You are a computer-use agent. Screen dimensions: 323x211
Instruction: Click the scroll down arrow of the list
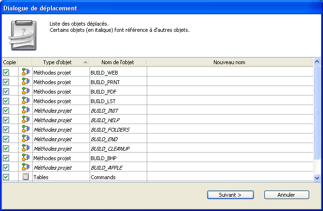coord(317,177)
